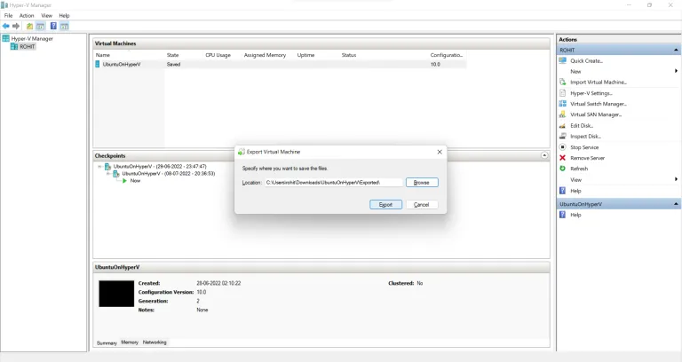
Task: Click the Browse button in export dialog
Action: click(x=422, y=183)
